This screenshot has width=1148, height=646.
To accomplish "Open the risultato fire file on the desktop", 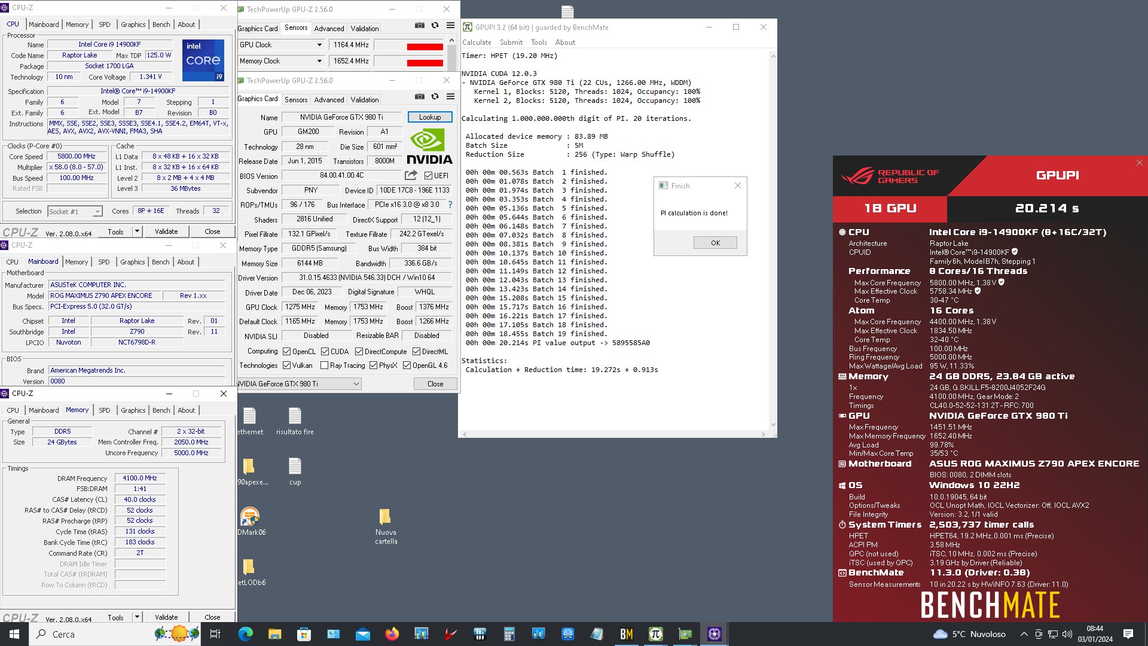I will [295, 420].
